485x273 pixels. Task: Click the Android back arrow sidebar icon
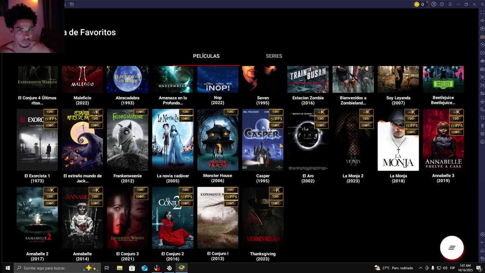click(482, 242)
